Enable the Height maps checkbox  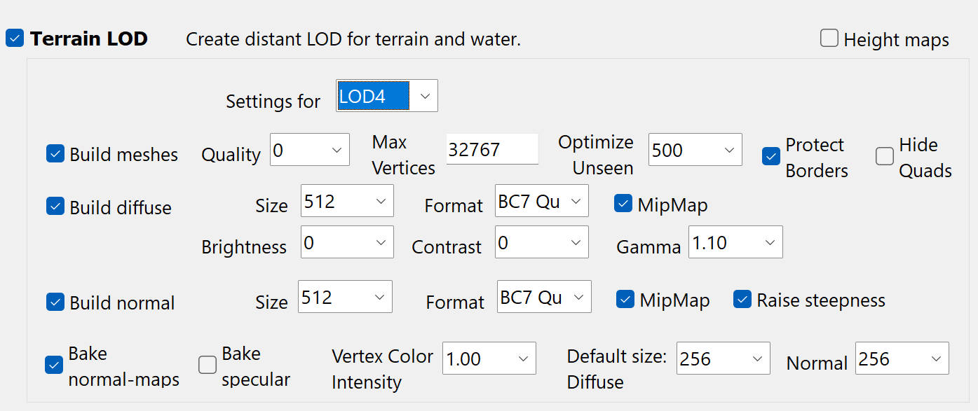[x=829, y=39]
